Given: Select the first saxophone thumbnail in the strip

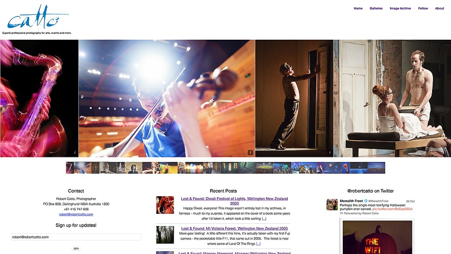Looking at the screenshot, I should 70,168.
